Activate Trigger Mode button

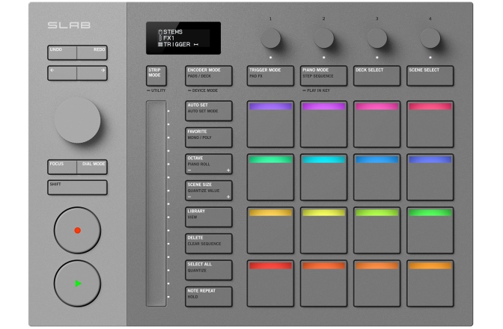[x=270, y=76]
